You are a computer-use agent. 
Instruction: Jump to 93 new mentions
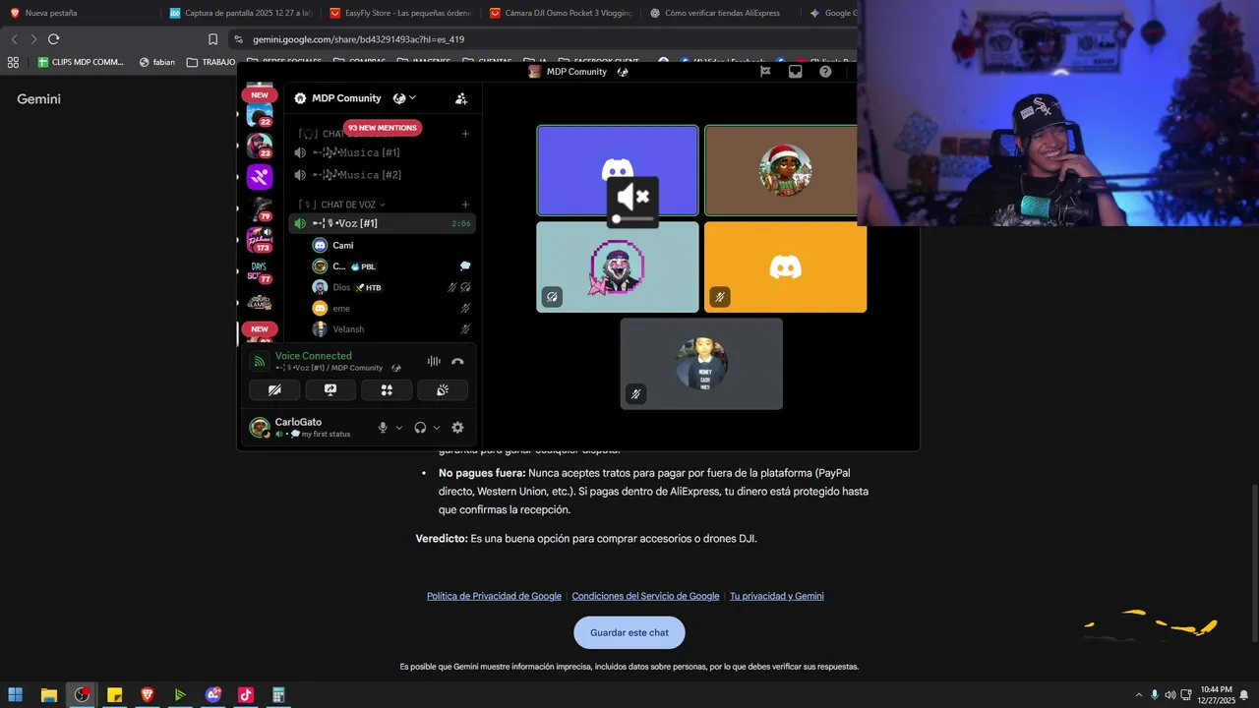click(x=383, y=128)
